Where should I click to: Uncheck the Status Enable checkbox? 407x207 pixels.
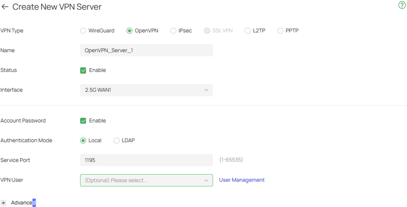click(x=83, y=70)
